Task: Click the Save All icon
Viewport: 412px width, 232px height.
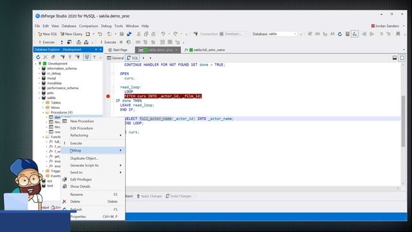Action: tap(129, 34)
